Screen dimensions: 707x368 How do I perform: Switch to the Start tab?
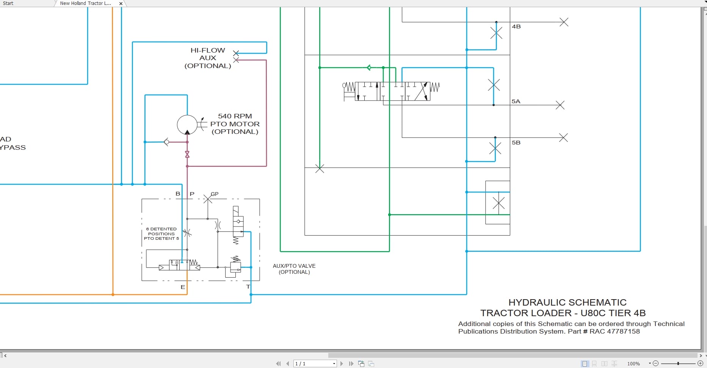coord(8,3)
